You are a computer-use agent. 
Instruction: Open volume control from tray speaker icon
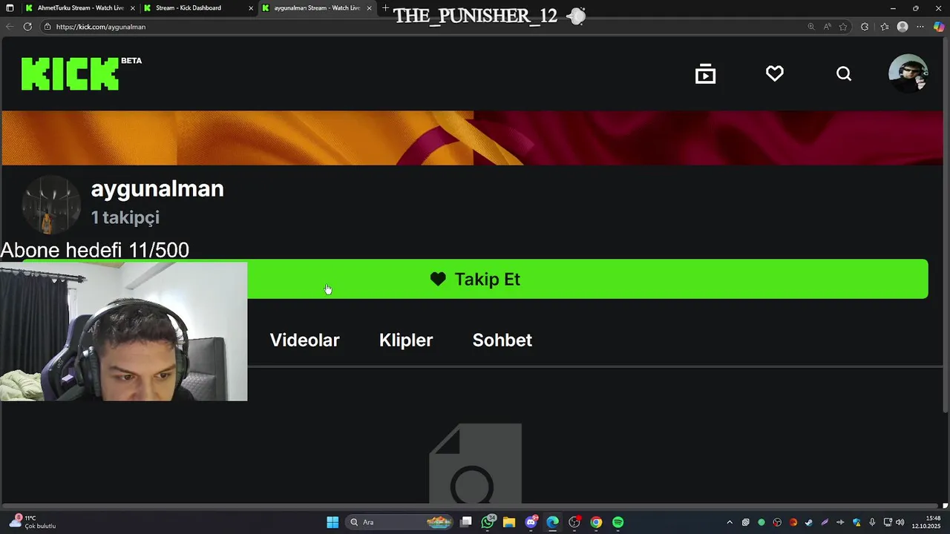900,522
